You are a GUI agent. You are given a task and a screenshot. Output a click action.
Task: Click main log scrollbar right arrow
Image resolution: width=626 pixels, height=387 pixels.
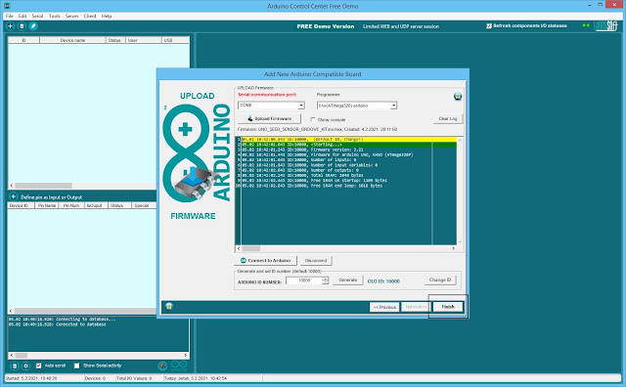(x=186, y=355)
